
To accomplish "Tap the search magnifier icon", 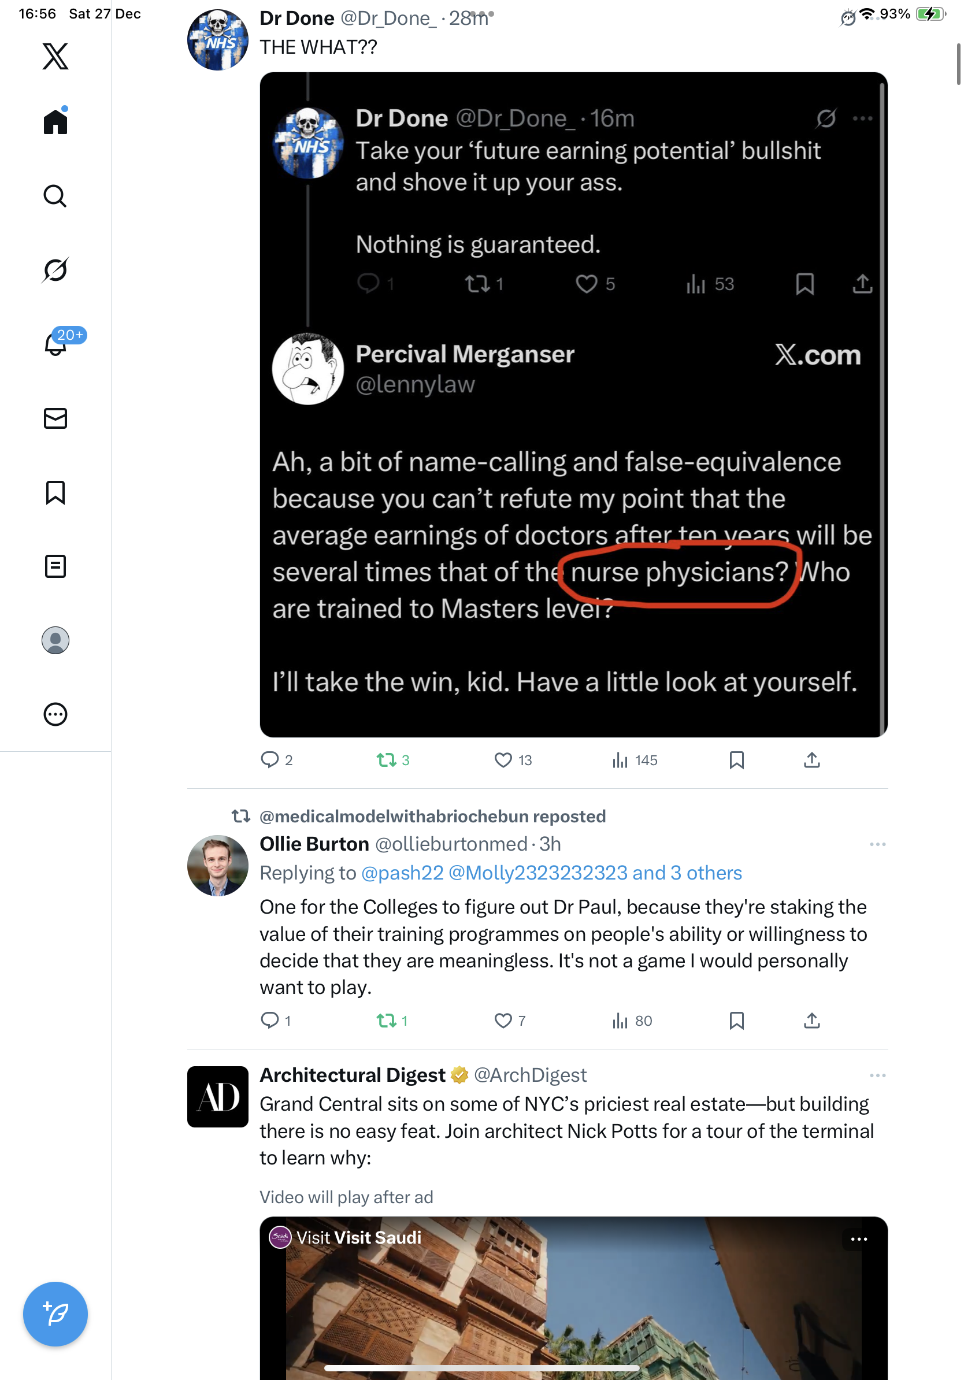I will tap(55, 196).
